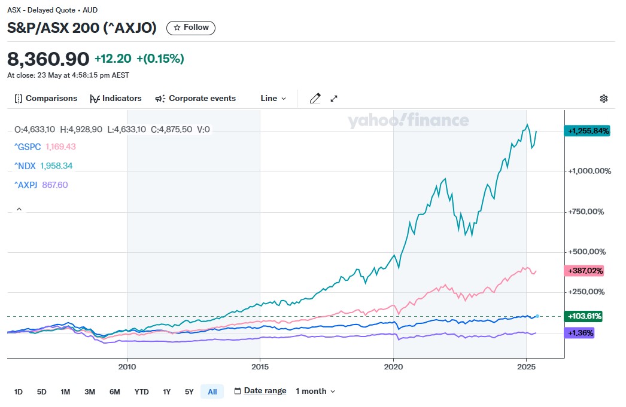Viewport: 626px width, 407px height.
Task: Open chart settings gear icon
Action: click(604, 99)
